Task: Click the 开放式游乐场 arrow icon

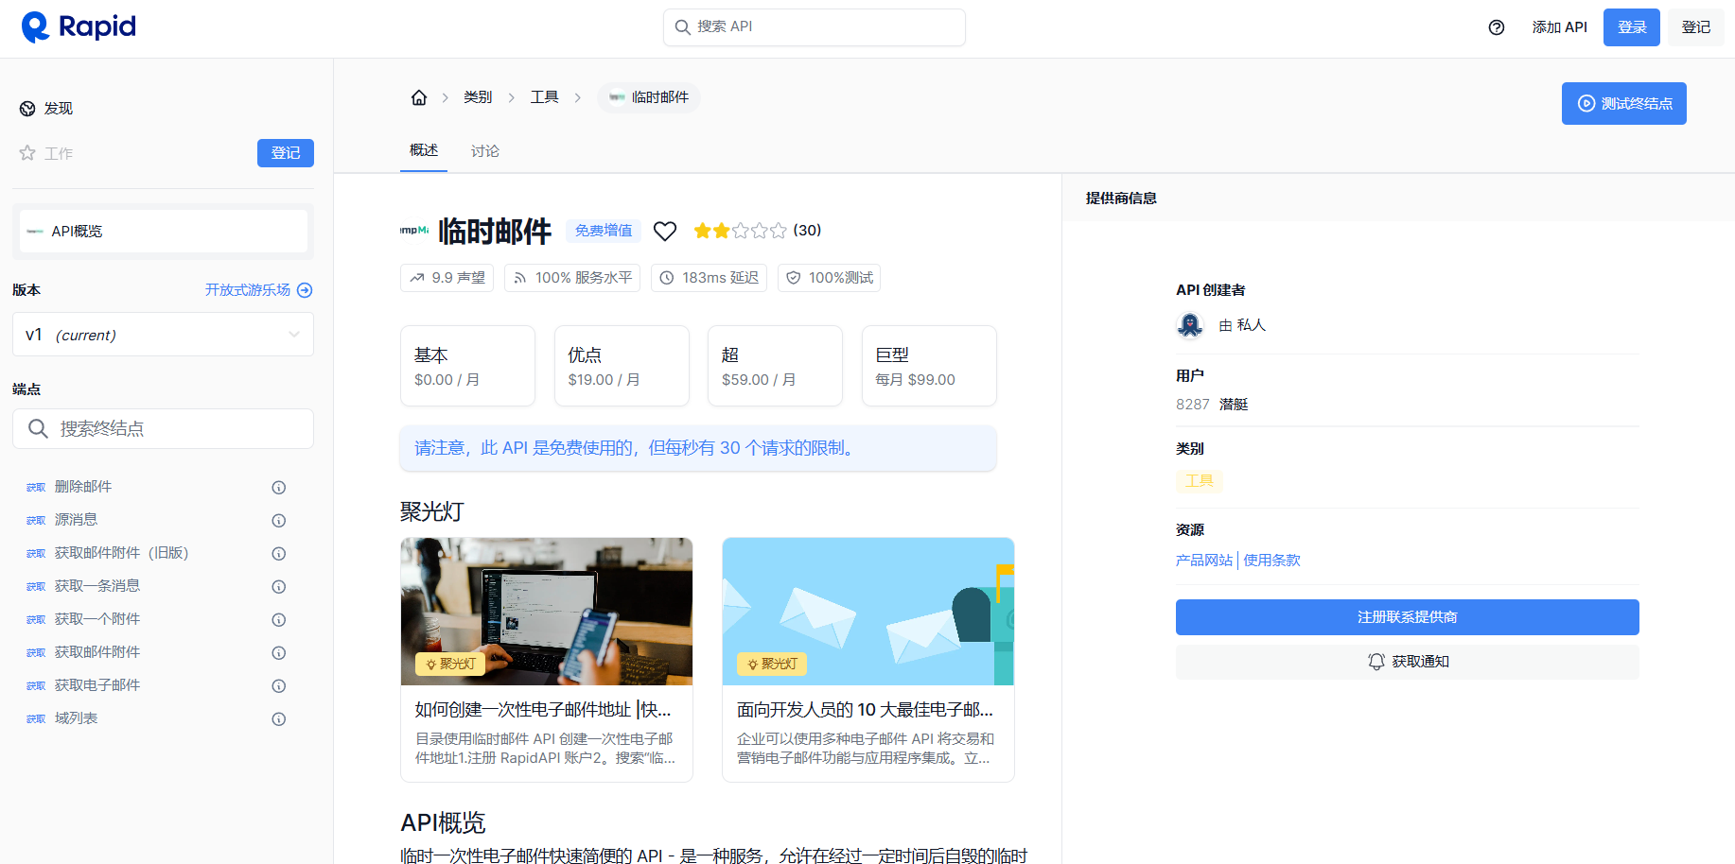Action: [x=305, y=290]
